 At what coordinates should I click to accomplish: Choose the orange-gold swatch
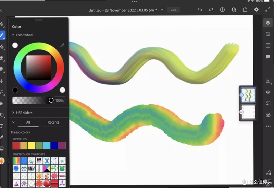pos(24,146)
